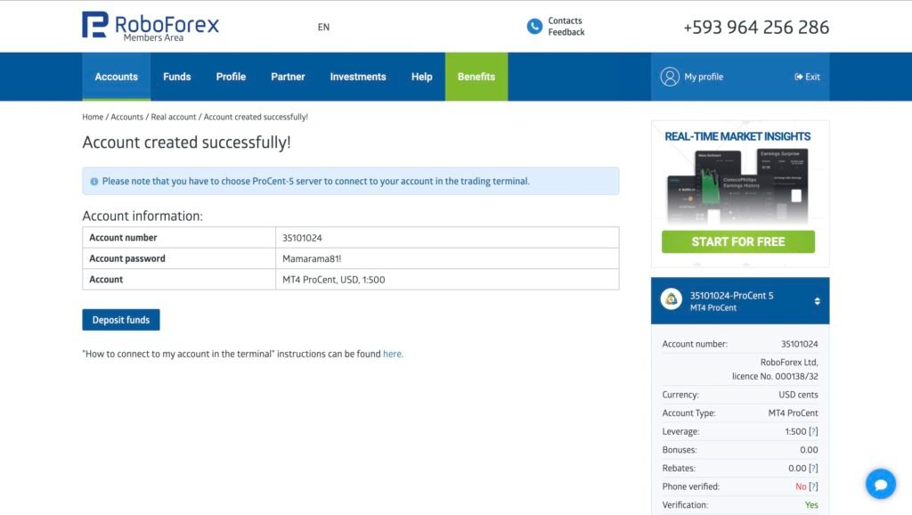Select the Investments menu
The height and width of the screenshot is (515, 912).
click(x=358, y=77)
